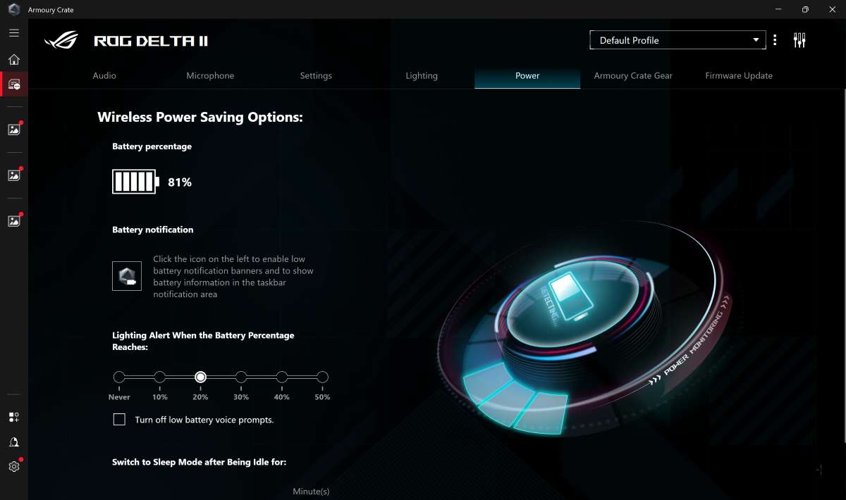Click the ROG logo in the header
The image size is (846, 500).
pyautogui.click(x=61, y=40)
